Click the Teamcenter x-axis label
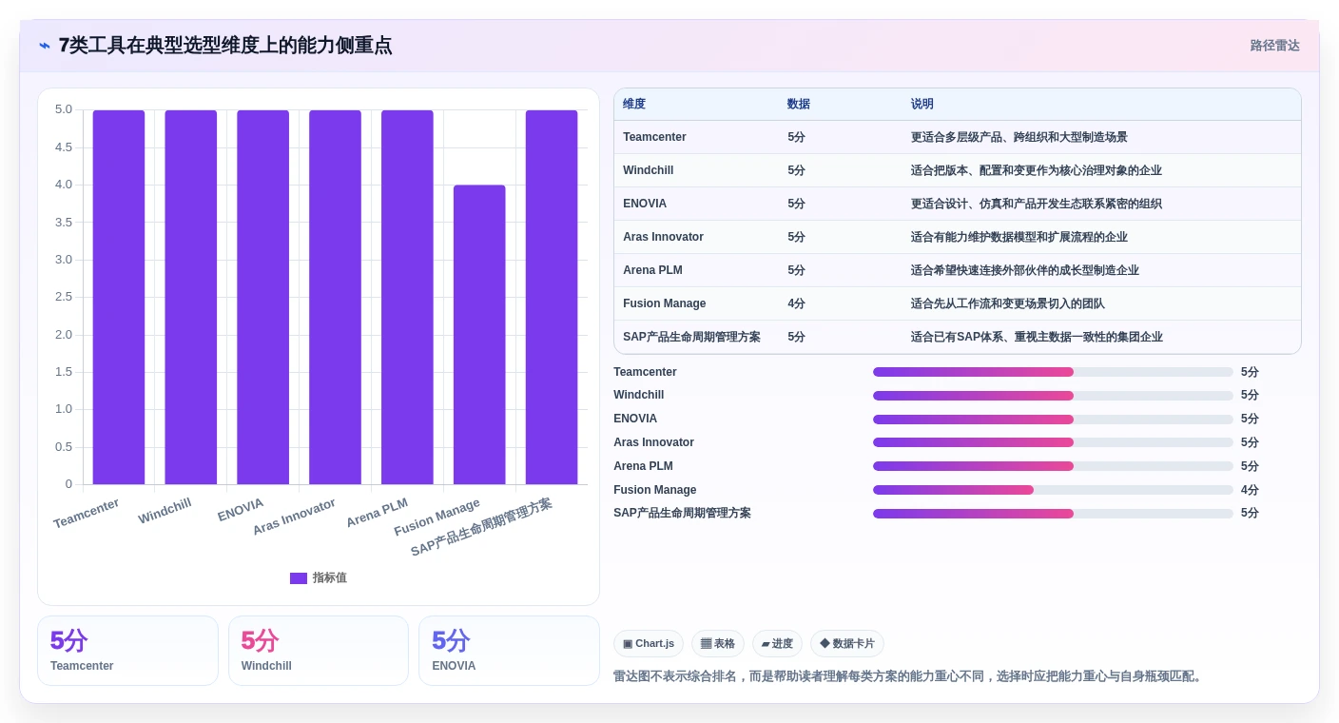Image resolution: width=1339 pixels, height=723 pixels. [x=87, y=514]
